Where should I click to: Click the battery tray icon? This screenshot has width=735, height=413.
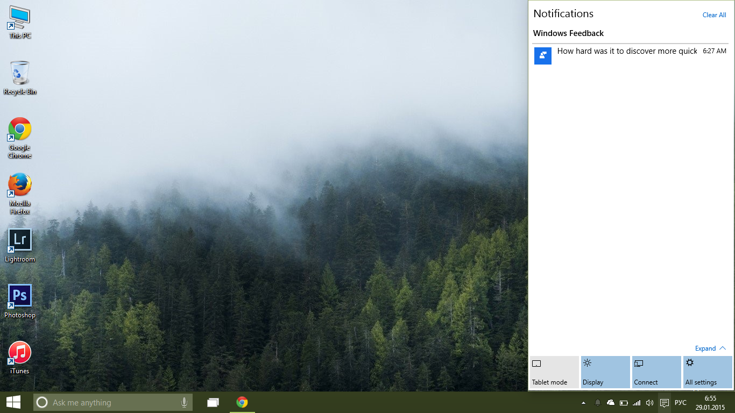pos(624,403)
